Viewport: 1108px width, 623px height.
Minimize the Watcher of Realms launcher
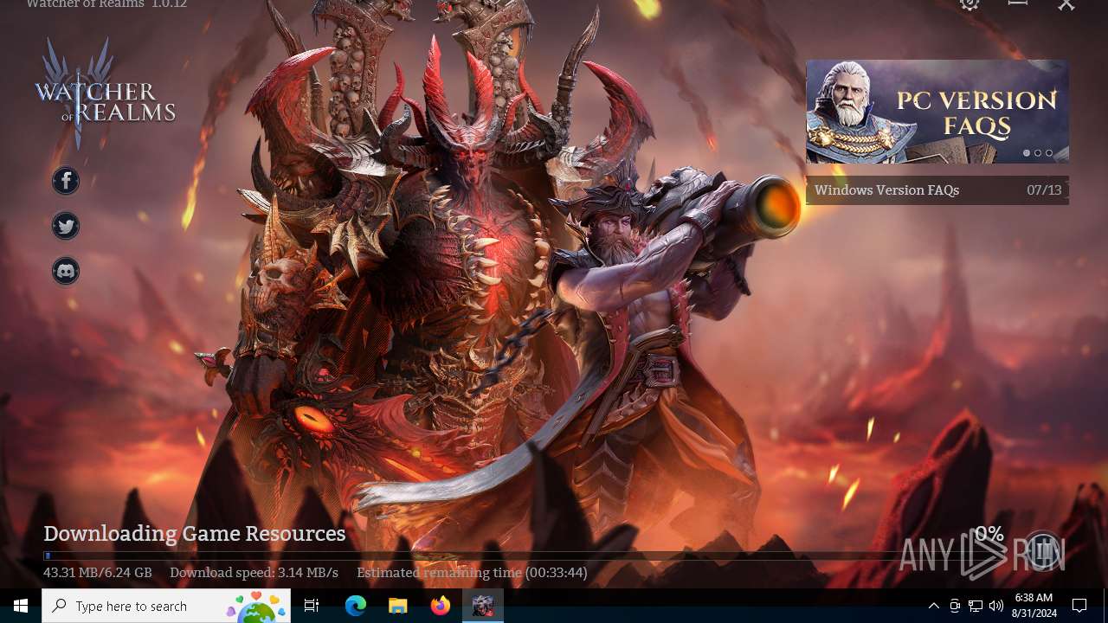pyautogui.click(x=1018, y=3)
